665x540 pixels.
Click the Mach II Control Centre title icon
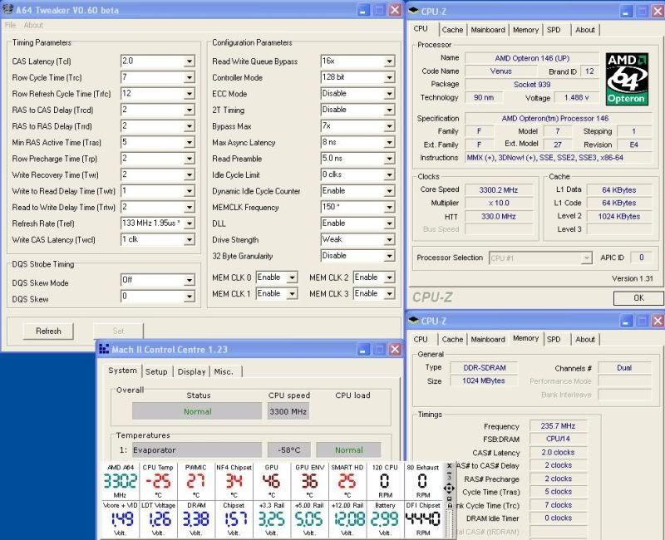[x=104, y=349]
